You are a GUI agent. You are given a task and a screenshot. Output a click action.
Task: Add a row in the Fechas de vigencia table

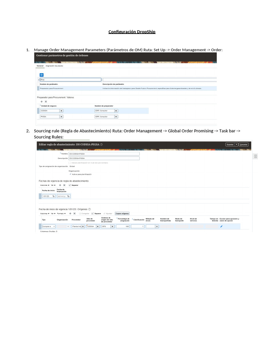pyautogui.click(x=60, y=185)
